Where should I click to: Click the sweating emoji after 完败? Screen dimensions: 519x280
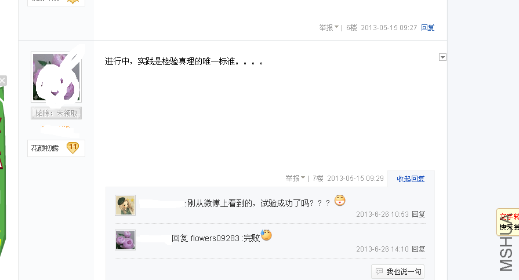tap(266, 235)
